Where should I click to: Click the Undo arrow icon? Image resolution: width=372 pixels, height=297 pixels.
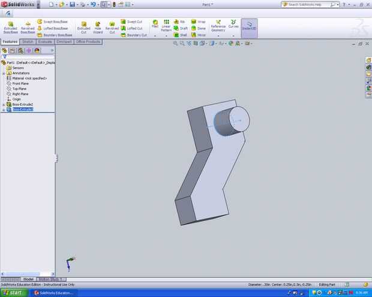93,5
